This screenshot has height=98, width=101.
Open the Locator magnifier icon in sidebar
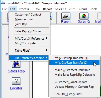(16, 81)
